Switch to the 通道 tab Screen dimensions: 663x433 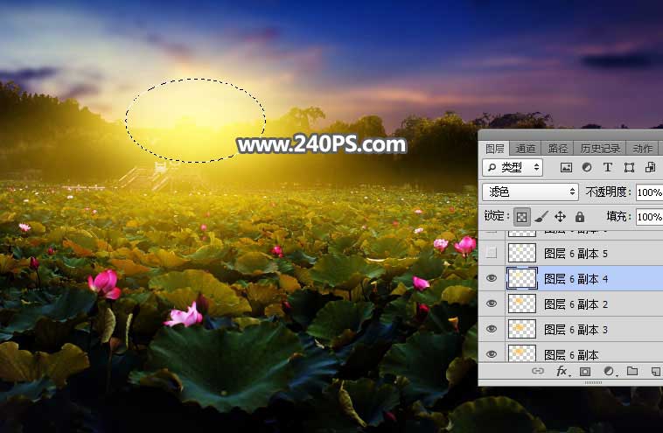(x=526, y=149)
